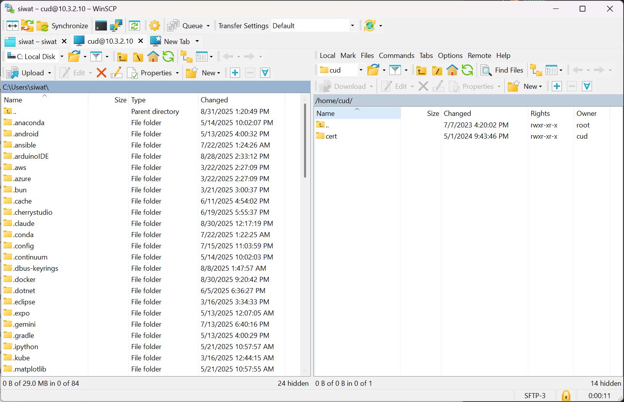
Task: Go to remote root directory icon
Action: [437, 70]
